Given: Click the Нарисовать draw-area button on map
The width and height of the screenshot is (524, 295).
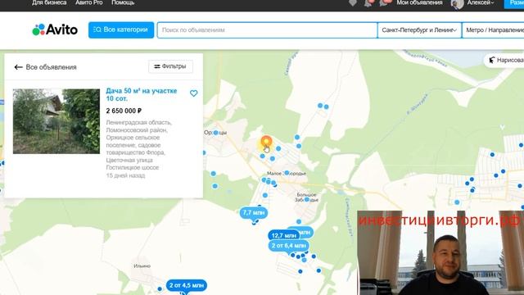Looking at the screenshot, I should click(x=504, y=60).
